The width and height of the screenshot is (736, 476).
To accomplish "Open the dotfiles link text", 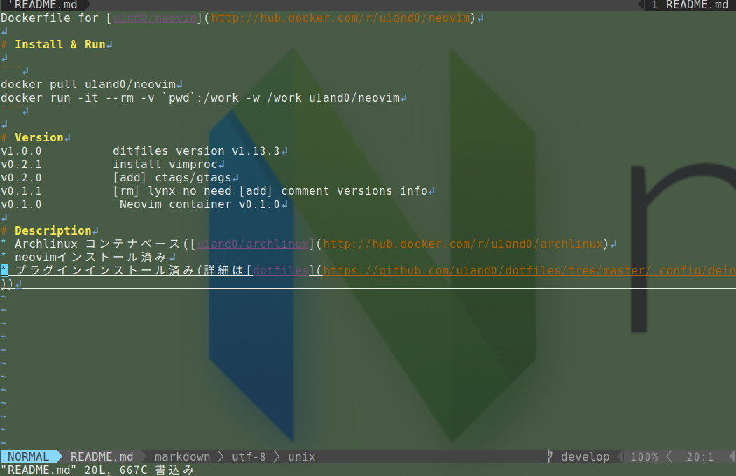I will [281, 271].
